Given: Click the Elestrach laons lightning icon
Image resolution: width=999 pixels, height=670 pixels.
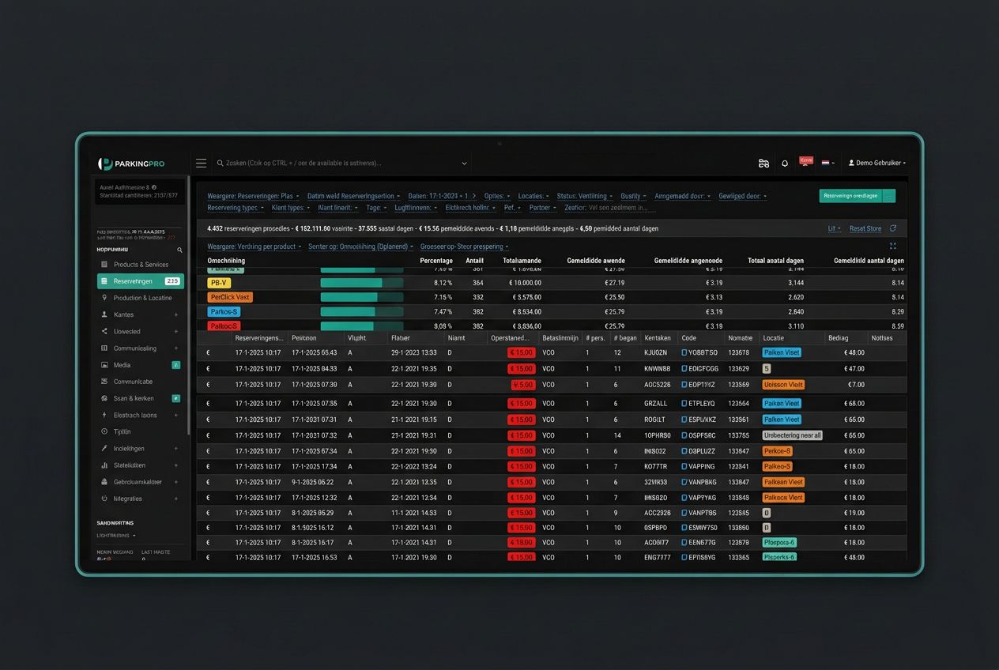Looking at the screenshot, I should [x=104, y=415].
